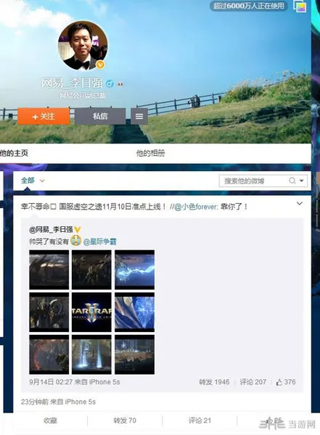
Task: Open the @网易_李日强 reposted author link
Action: tap(51, 229)
